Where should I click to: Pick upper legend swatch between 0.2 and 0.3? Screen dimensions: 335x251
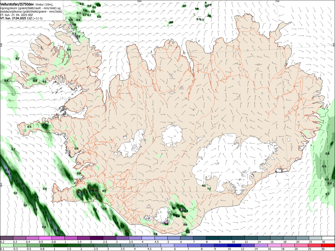pos(7,238)
